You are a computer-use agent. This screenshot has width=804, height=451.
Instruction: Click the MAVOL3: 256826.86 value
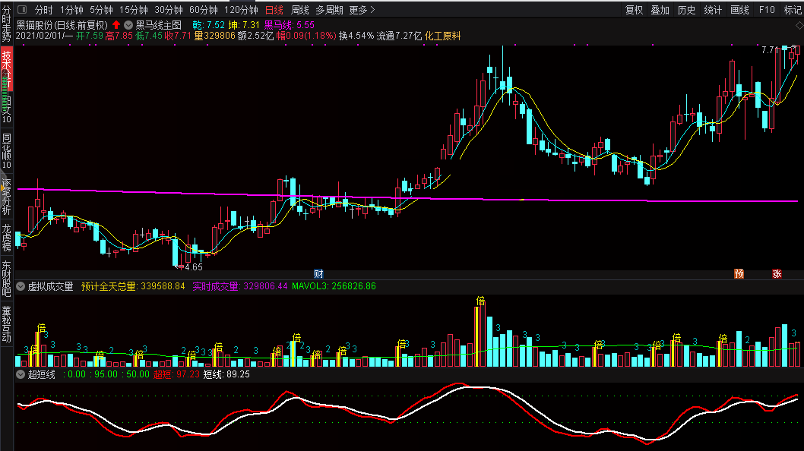click(x=334, y=286)
